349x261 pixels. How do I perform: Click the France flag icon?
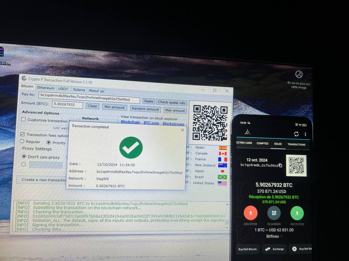(223, 160)
